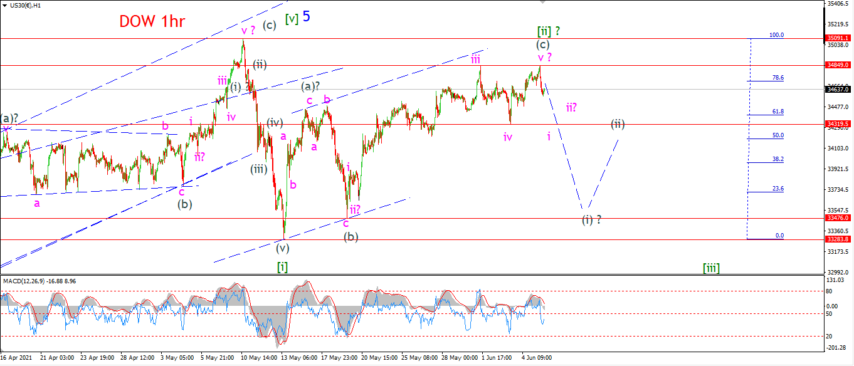854x366 pixels.
Task: Select the Fibonacci 23.6 level label
Action: [x=778, y=189]
